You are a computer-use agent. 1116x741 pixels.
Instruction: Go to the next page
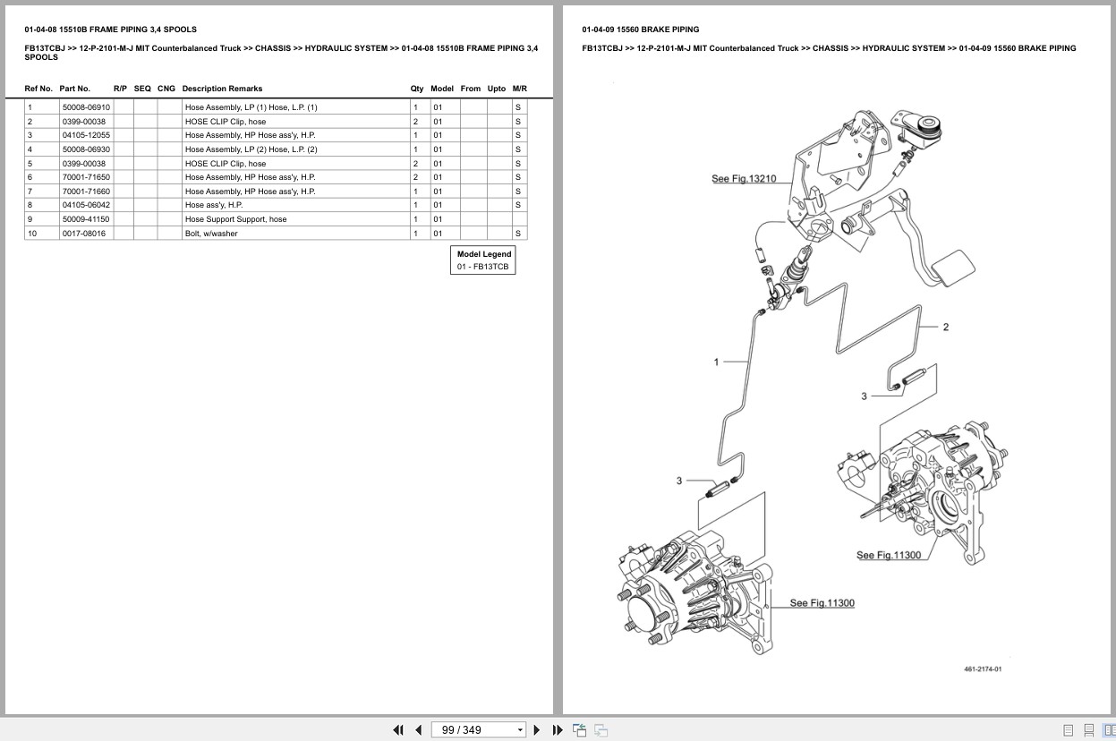[537, 729]
